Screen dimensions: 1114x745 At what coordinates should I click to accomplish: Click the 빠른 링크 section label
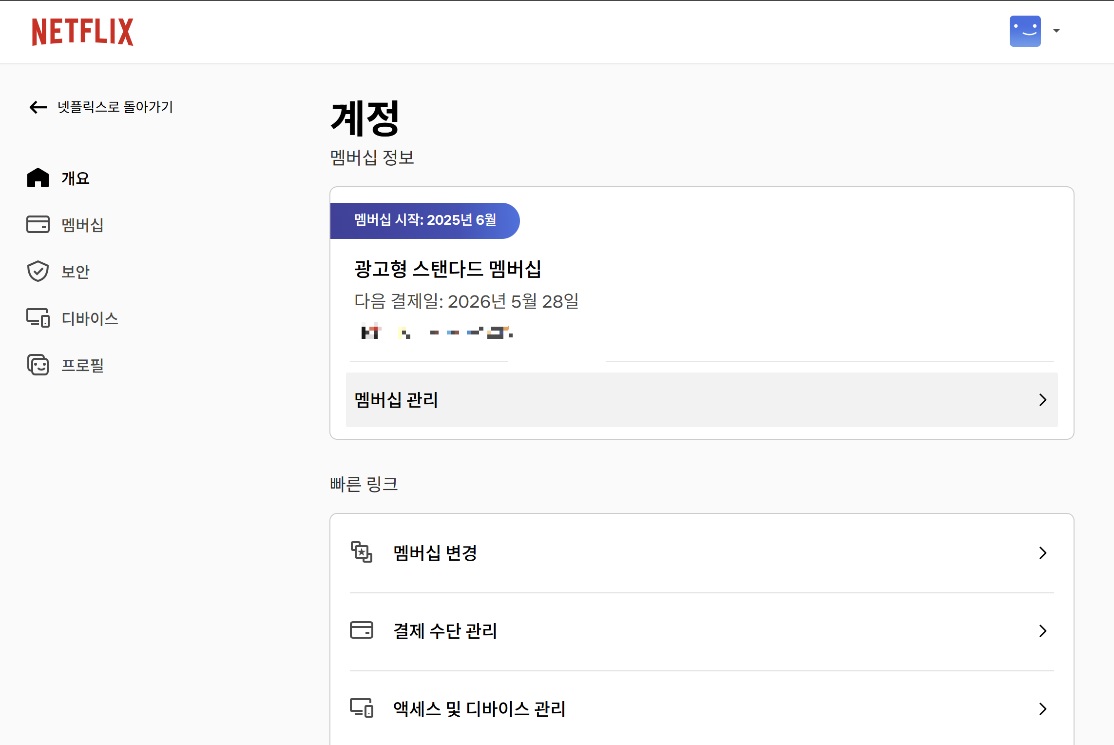[x=364, y=484]
